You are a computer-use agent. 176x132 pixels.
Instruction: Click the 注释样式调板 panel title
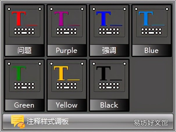pyautogui.click(x=47, y=122)
